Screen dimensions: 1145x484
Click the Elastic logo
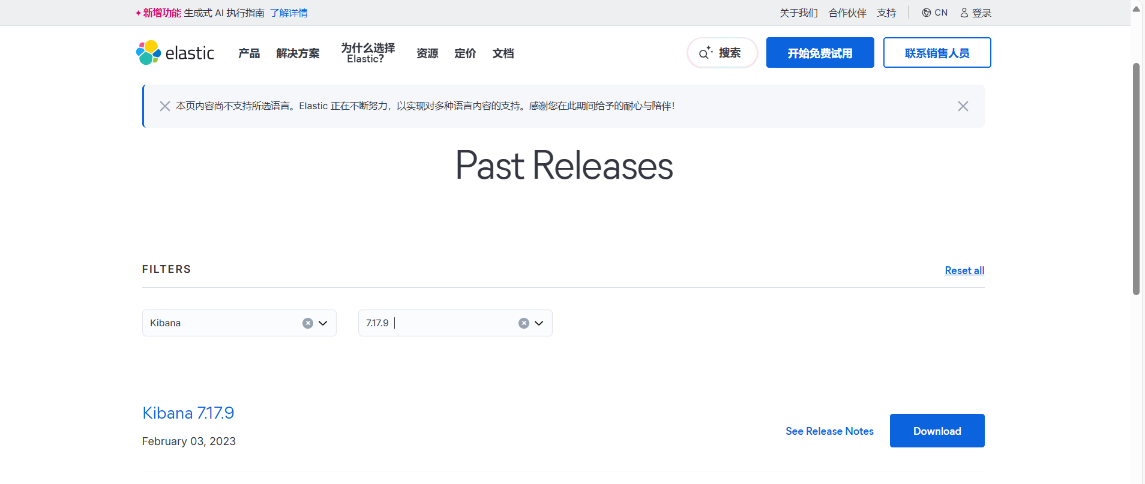tap(175, 53)
